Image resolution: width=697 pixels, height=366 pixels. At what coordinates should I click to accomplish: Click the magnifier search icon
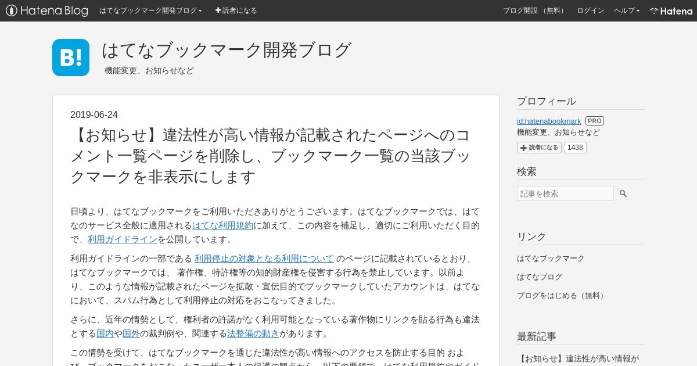[x=623, y=193]
